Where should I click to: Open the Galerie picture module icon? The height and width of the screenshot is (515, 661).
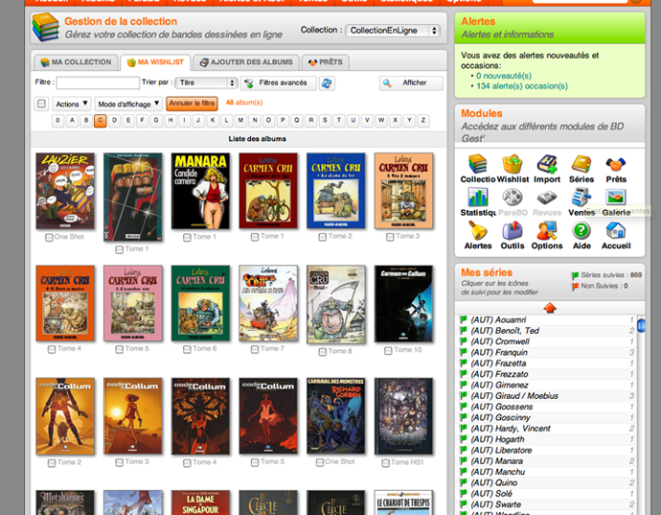pyautogui.click(x=616, y=198)
